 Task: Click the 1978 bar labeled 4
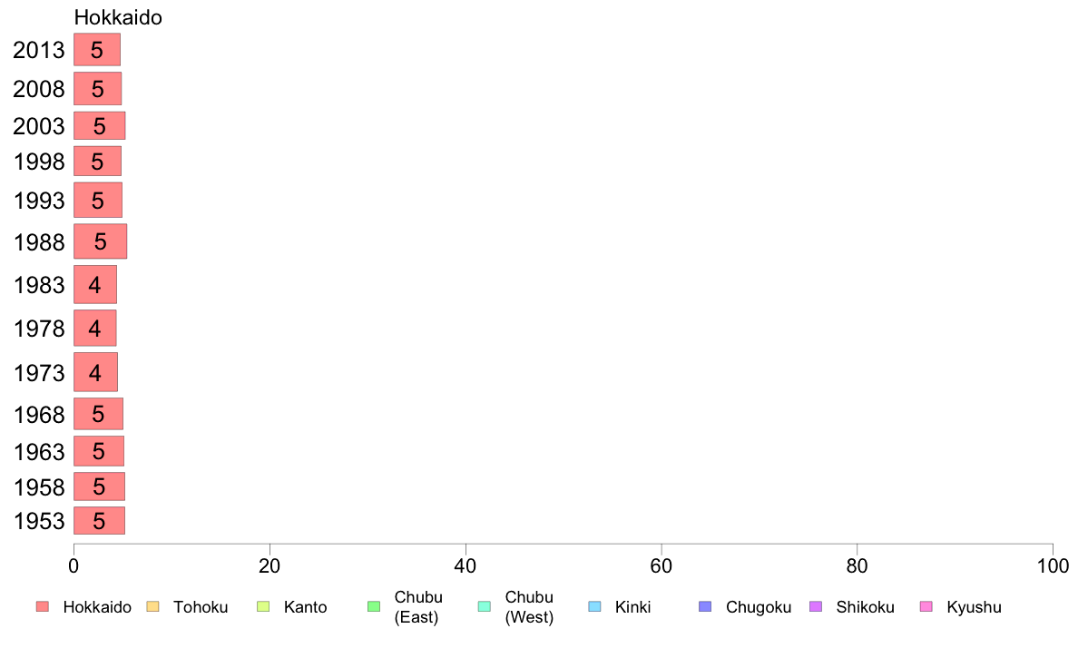pos(95,329)
